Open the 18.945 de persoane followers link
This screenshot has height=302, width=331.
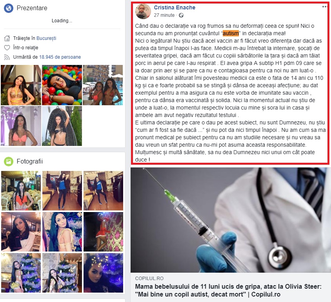60,57
